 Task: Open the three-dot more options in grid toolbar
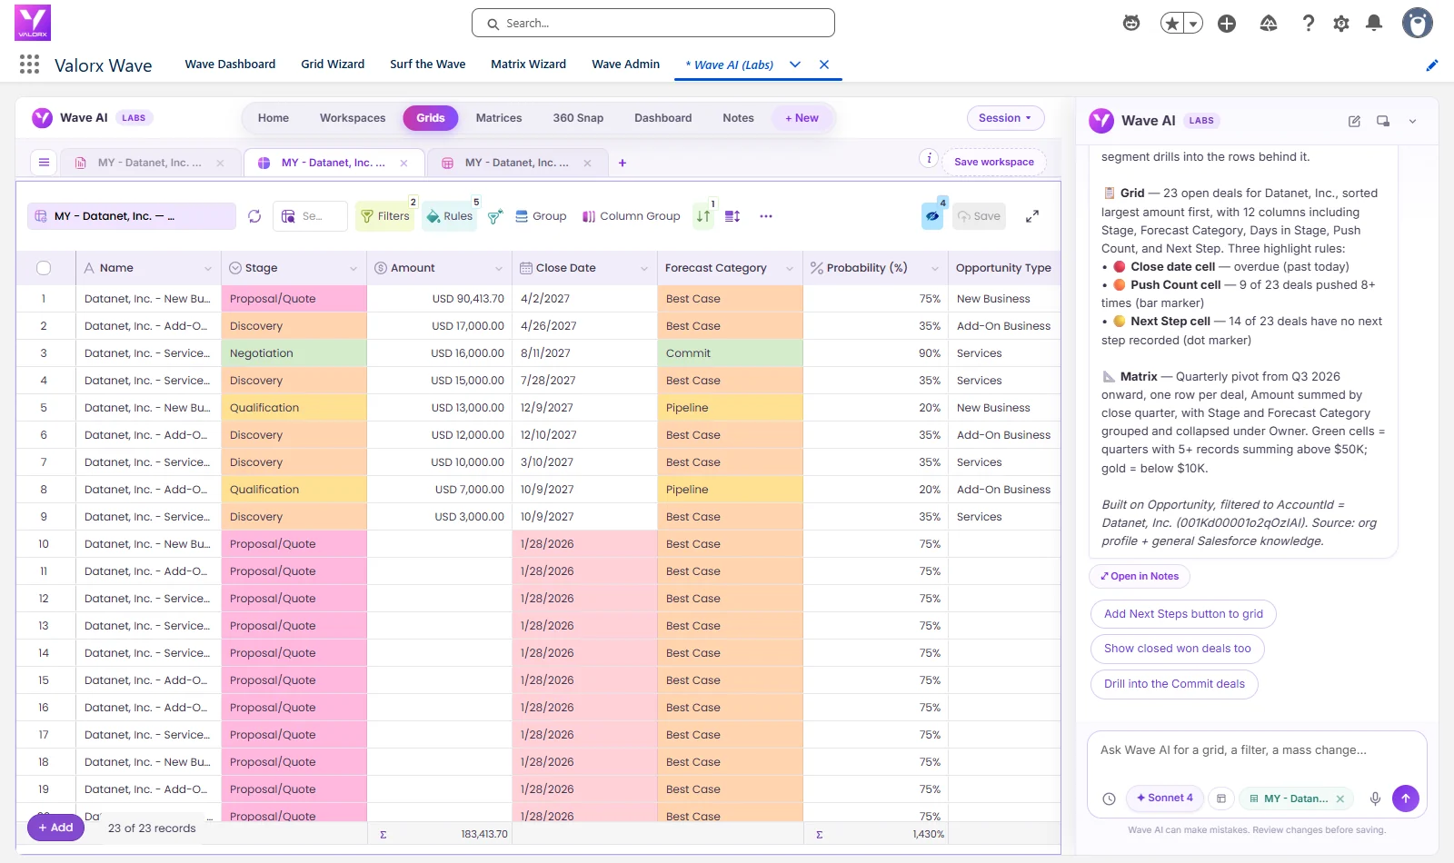[x=766, y=216]
